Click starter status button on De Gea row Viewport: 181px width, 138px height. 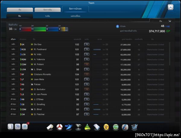pos(13,44)
